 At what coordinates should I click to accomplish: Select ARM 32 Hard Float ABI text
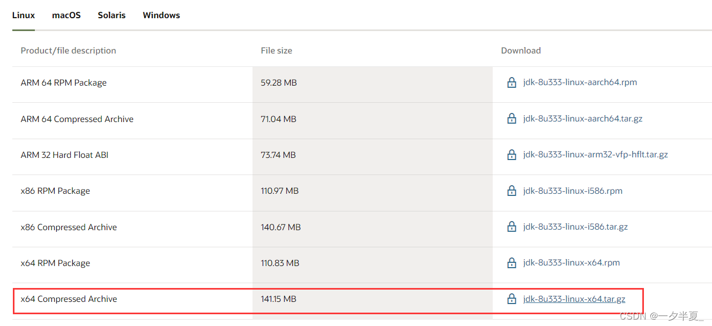(x=65, y=155)
